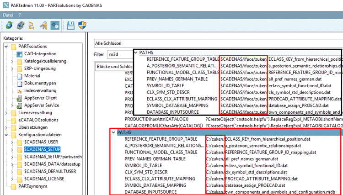Click the $CADENAS_DEFAULTUSER folder icon
343x195 pixels.
(x=20, y=172)
